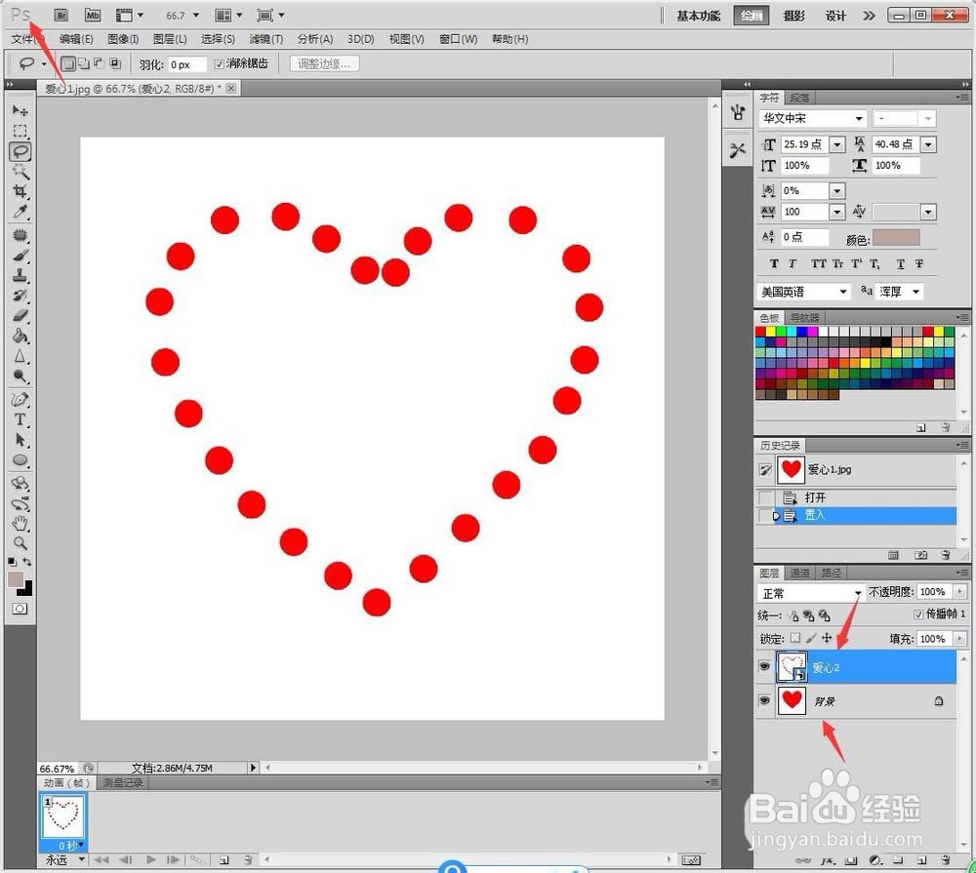Open the language dropdown 美国英语
Screen dimensions: 976x873
point(803,292)
